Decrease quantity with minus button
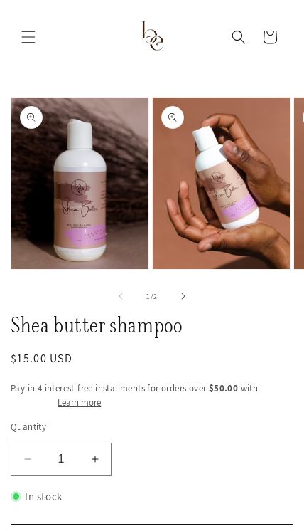 (28, 459)
